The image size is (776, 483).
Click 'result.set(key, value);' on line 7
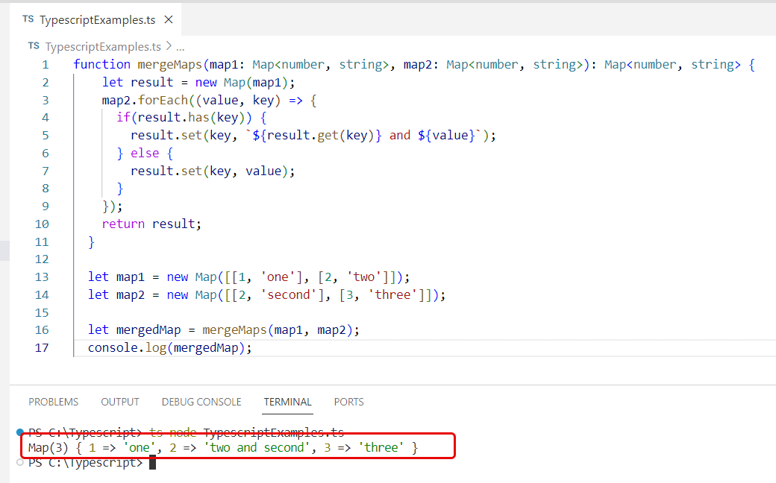coord(213,171)
